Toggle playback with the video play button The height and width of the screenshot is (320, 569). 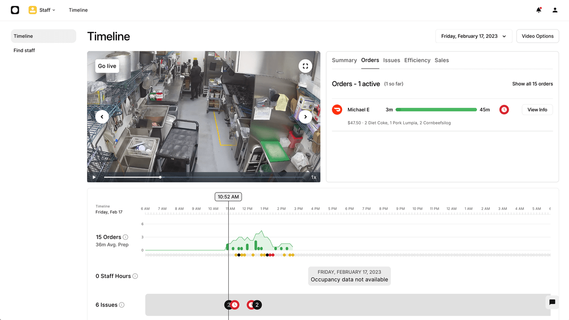(x=94, y=177)
